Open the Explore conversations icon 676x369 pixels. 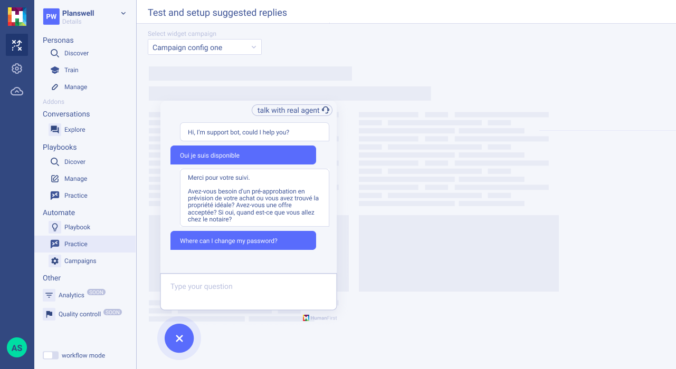pyautogui.click(x=54, y=129)
